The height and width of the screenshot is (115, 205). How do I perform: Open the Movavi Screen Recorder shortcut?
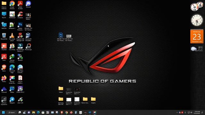(12, 80)
